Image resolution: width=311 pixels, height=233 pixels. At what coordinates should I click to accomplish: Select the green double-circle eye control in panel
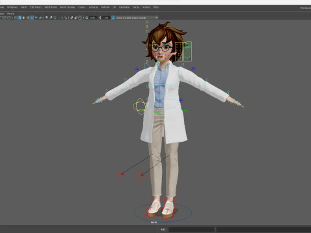(187, 47)
